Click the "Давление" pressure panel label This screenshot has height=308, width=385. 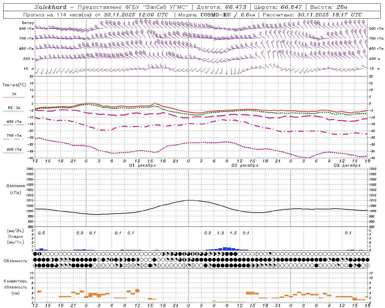tap(16, 186)
